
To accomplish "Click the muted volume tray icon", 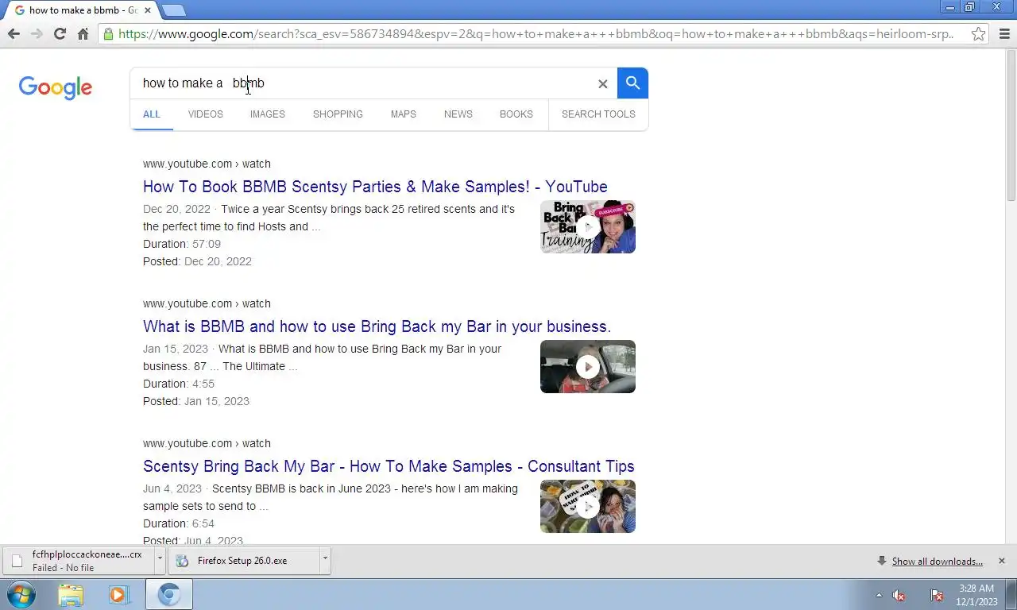I will (x=899, y=595).
